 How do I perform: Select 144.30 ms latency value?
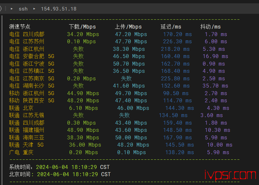(x=179, y=108)
